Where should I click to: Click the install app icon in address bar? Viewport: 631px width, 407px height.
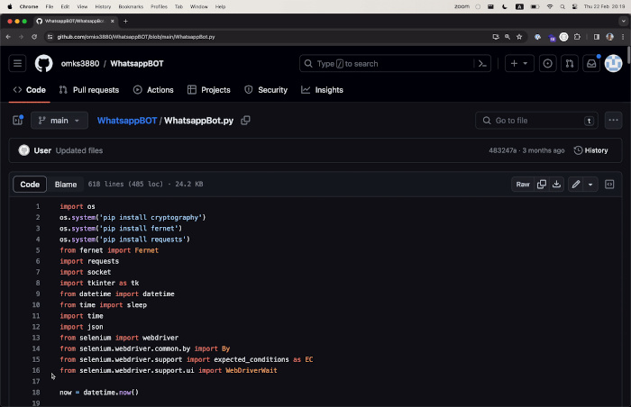[x=496, y=37]
